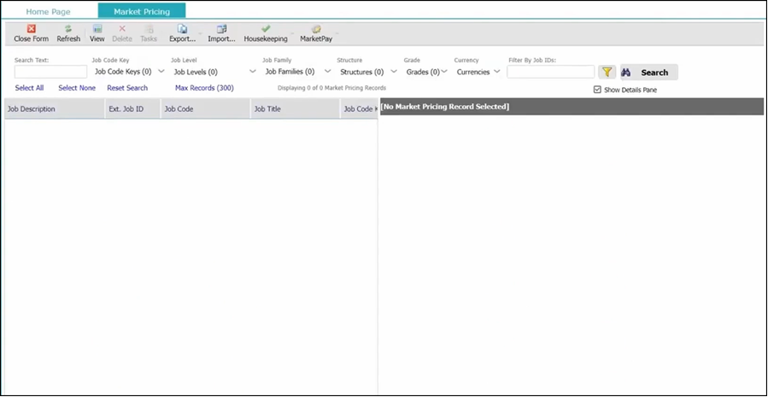This screenshot has height=397, width=768.
Task: Click the Select All link
Action: [29, 88]
